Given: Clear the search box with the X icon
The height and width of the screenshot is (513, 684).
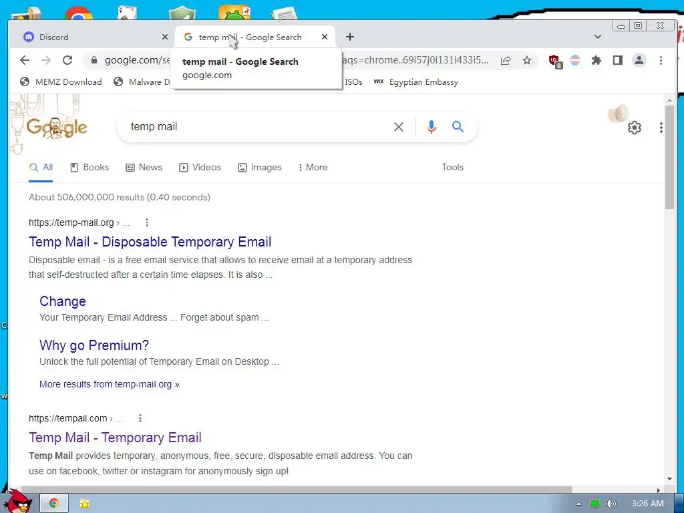Looking at the screenshot, I should pos(399,127).
